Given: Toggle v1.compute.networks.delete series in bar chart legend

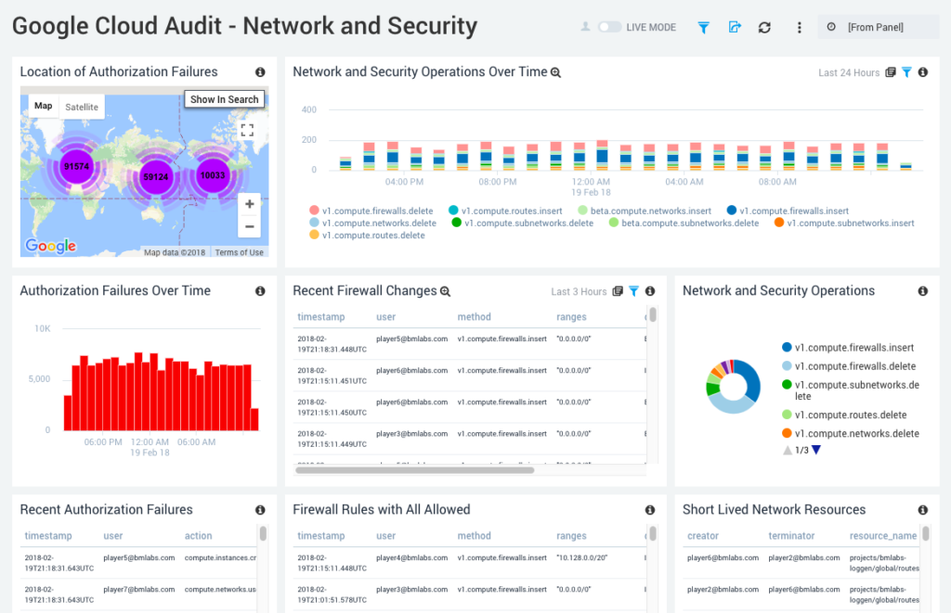Looking at the screenshot, I should (372, 223).
